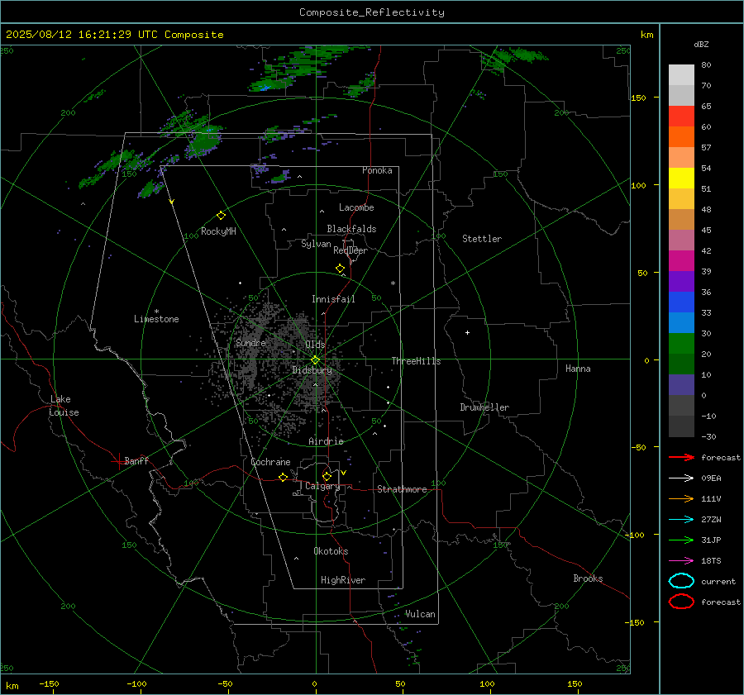
Task: Click the Limestone label
Action: 156,319
